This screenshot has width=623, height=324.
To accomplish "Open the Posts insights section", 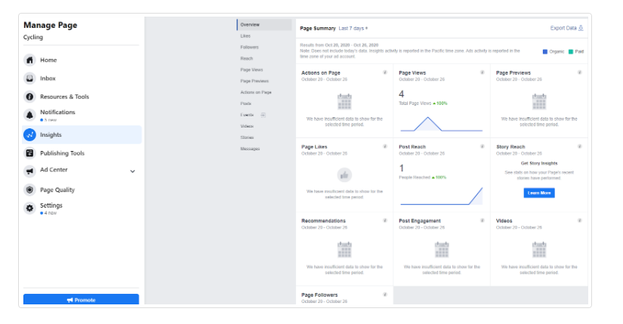I will tap(245, 103).
